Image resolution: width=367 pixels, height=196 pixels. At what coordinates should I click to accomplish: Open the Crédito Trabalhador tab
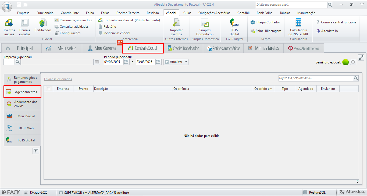(x=183, y=48)
